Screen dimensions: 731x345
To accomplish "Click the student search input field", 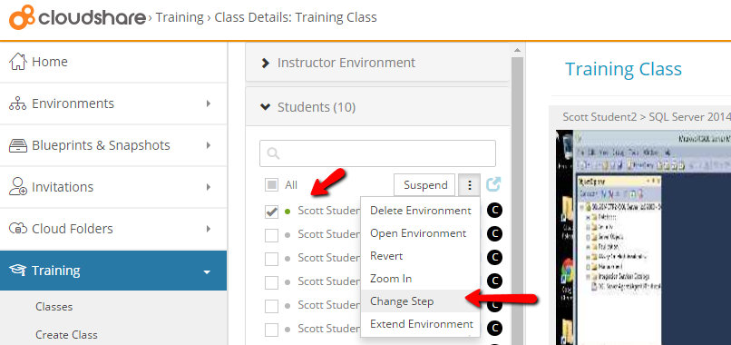I will [377, 153].
